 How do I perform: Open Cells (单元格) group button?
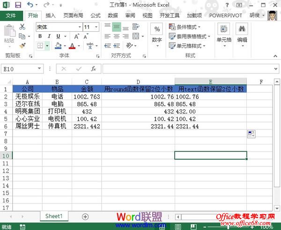coord(224,35)
